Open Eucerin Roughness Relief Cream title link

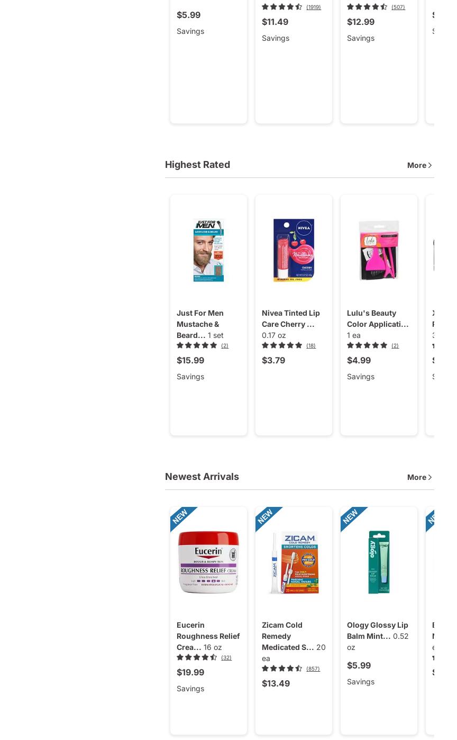click(208, 636)
